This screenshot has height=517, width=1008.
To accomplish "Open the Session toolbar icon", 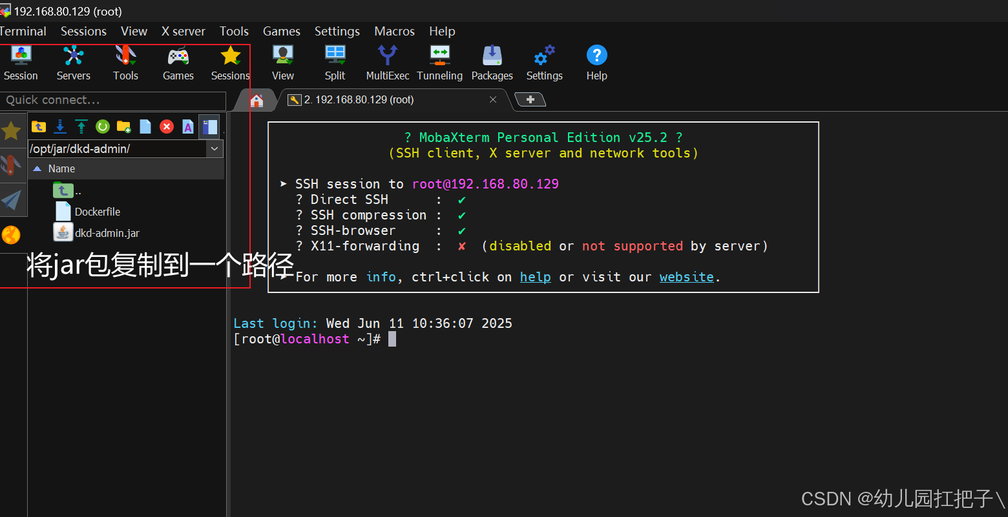I will [x=21, y=63].
